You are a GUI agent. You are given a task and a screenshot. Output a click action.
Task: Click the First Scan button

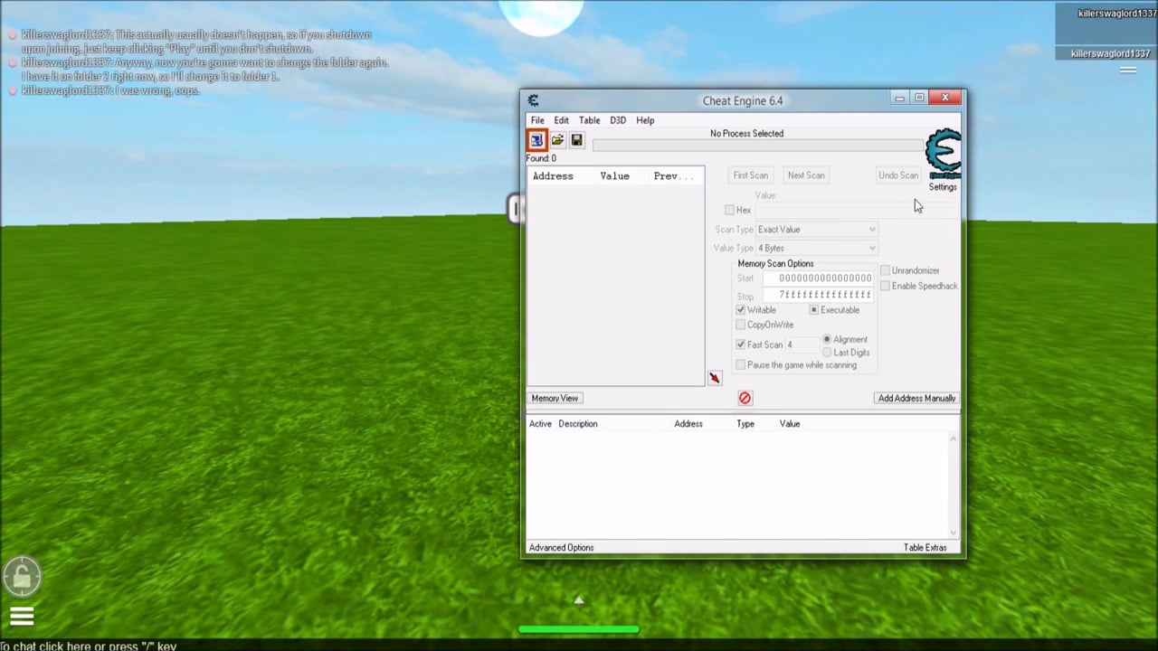click(751, 175)
